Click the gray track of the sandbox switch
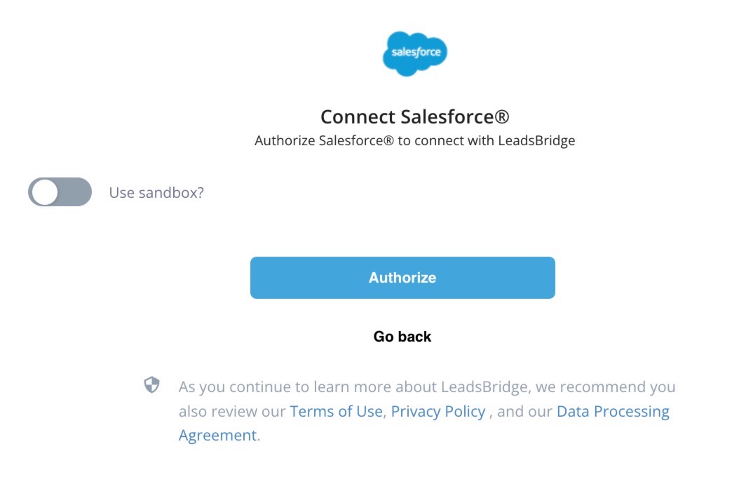Viewport: 739px width, 484px height. click(76, 191)
